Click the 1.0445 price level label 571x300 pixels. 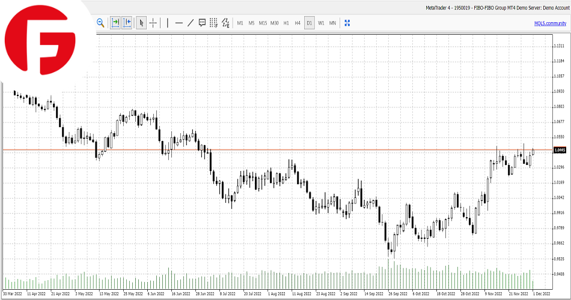[x=560, y=150]
